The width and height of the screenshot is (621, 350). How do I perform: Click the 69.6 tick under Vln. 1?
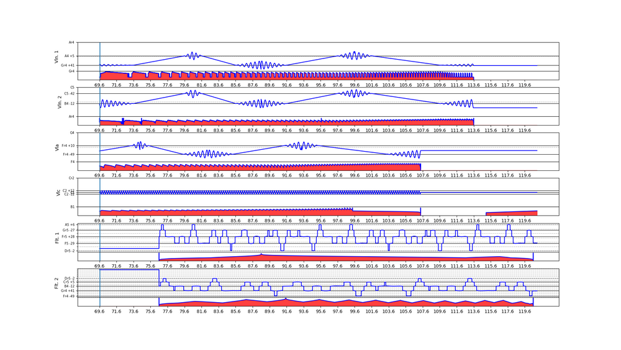100,86
